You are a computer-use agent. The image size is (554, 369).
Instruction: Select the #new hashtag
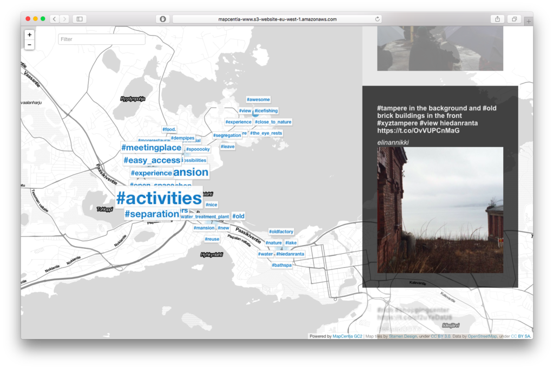pos(223,228)
